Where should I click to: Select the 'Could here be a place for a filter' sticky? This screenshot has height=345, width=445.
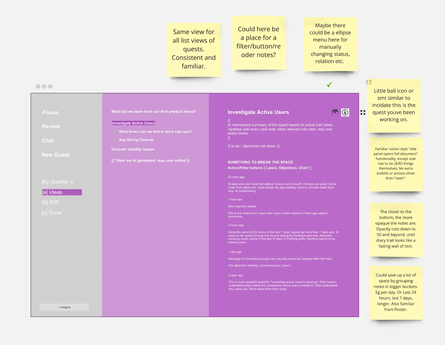pyautogui.click(x=259, y=42)
